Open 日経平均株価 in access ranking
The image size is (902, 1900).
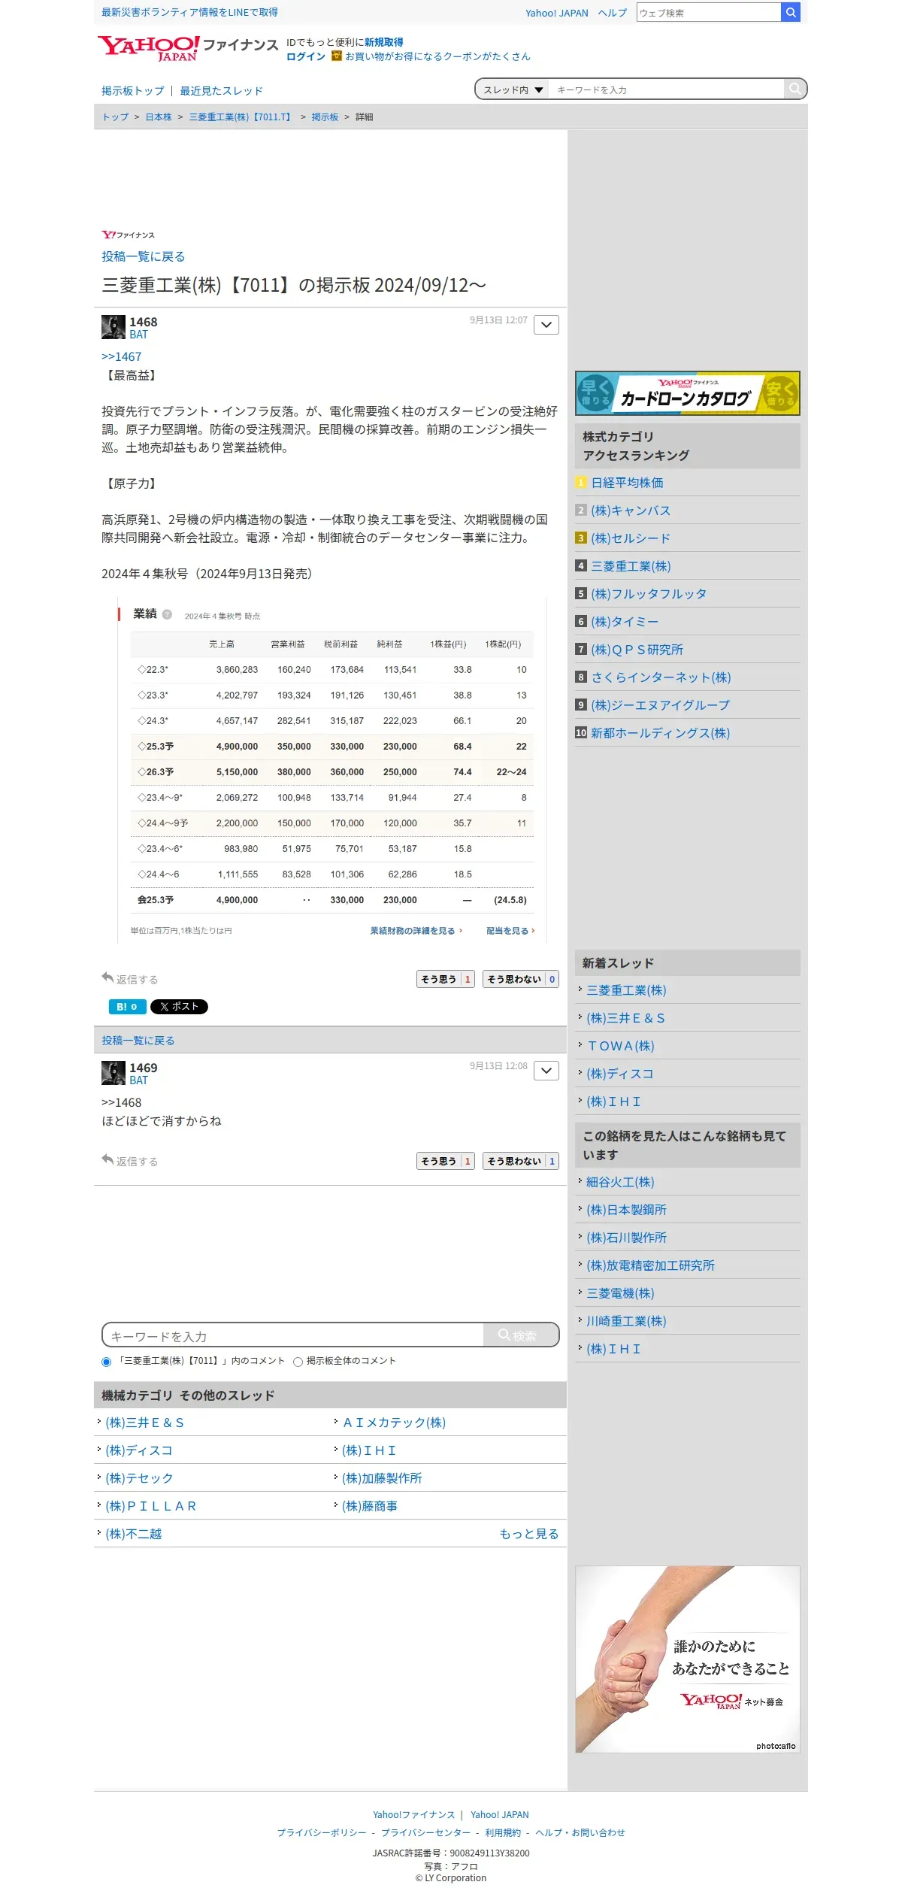[x=627, y=483]
